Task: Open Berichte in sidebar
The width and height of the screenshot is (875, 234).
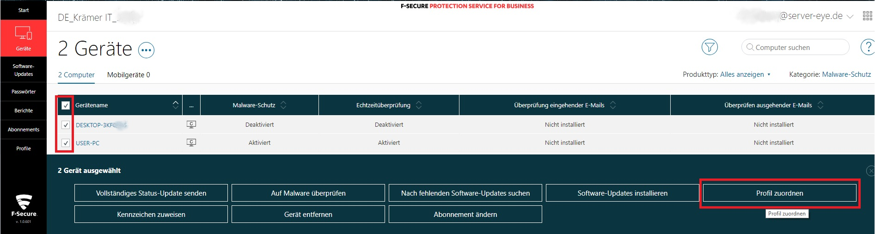Action: 23,111
